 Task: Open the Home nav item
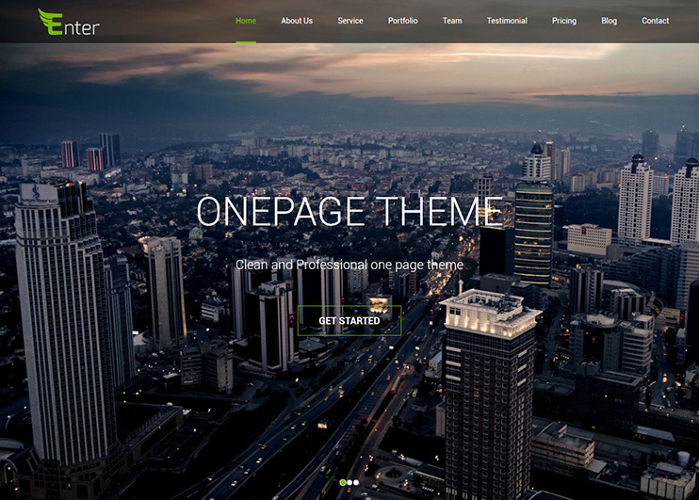tap(246, 21)
